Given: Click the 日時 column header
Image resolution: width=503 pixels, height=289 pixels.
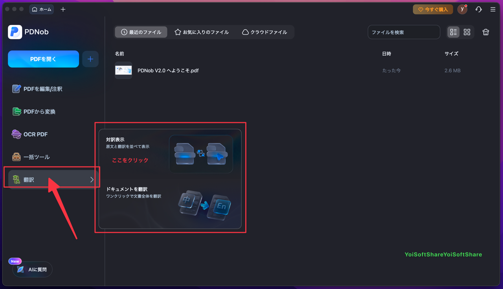Looking at the screenshot, I should point(387,54).
